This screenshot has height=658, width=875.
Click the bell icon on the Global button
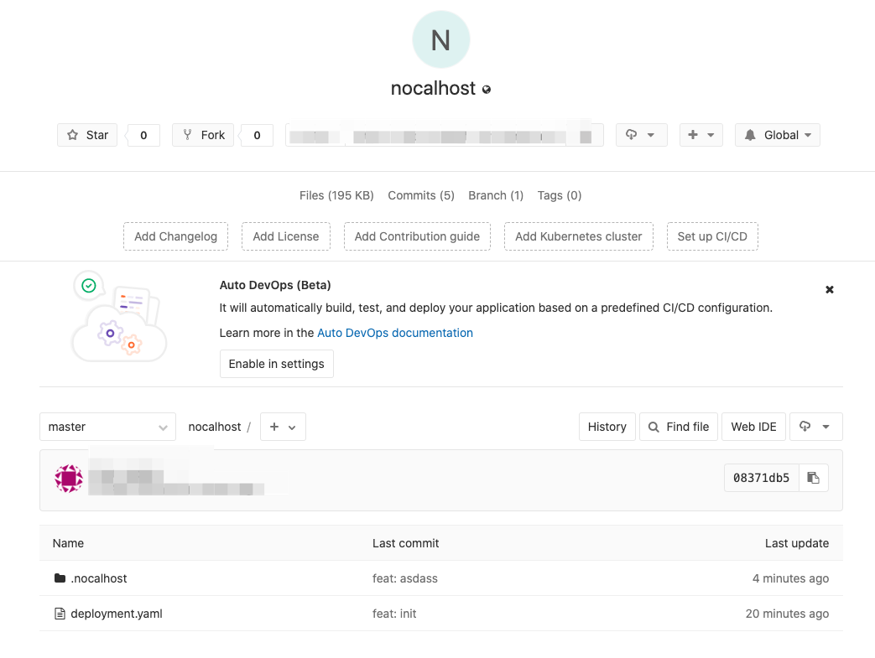(x=749, y=135)
